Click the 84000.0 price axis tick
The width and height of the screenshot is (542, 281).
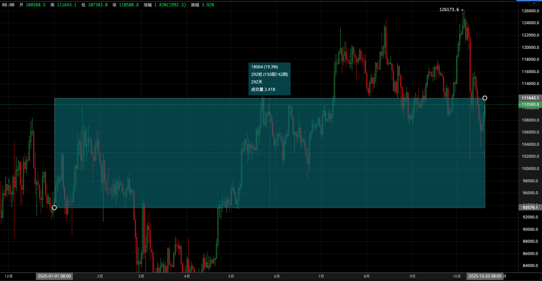[x=530, y=265]
